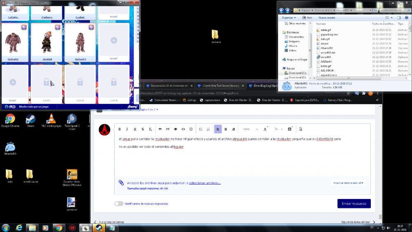
Task: Toggle Notificarme de nuevas respuestas switch
Action: point(119,204)
